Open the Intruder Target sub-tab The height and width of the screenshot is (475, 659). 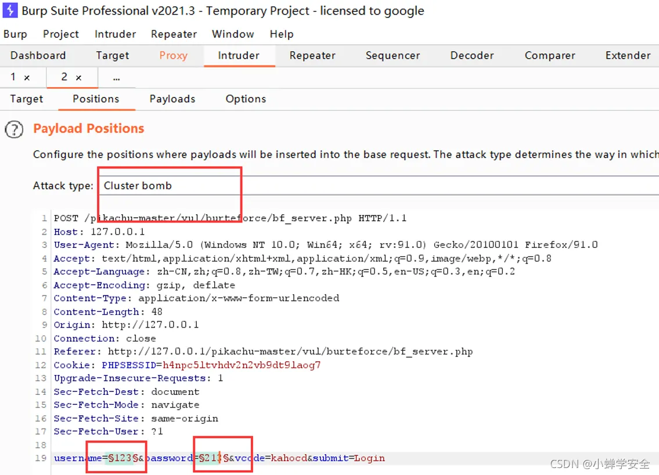(27, 99)
